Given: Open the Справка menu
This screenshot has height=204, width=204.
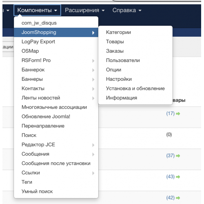Looking at the screenshot, I should [x=127, y=10].
